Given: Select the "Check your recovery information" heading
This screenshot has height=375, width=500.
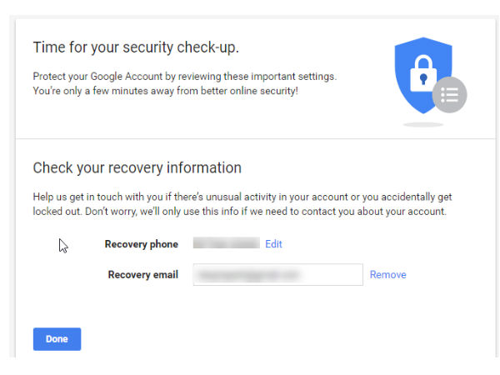Looking at the screenshot, I should pos(137,167).
